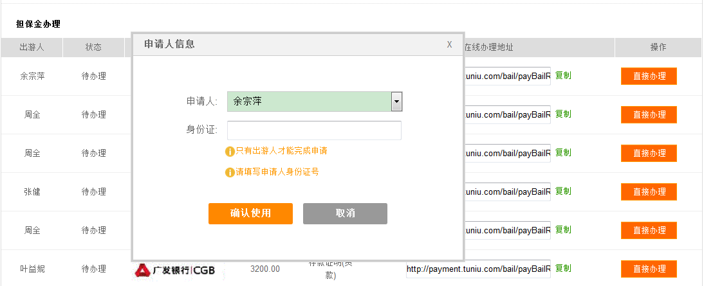704x286 pixels.
Task: Close the 申请人信息 dialog with X
Action: pos(449,44)
